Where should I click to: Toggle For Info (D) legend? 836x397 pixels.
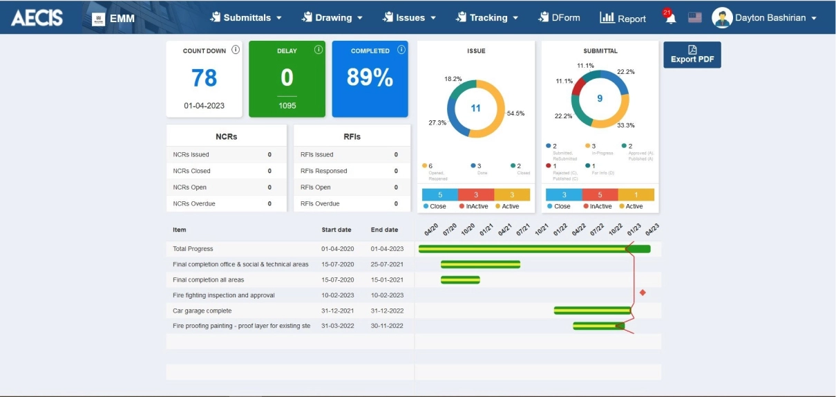point(599,168)
